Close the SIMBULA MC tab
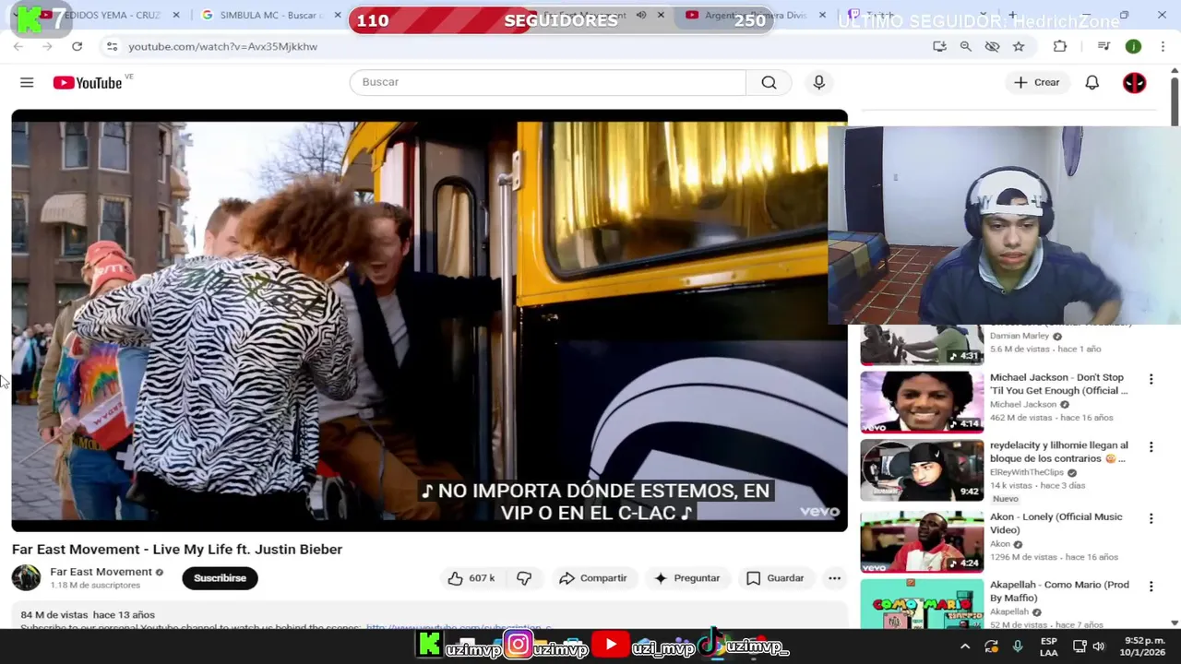1181x664 pixels. tap(339, 15)
